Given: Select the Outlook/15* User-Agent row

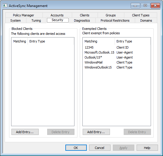Looking at the screenshot, I should pyautogui.click(x=117, y=57).
